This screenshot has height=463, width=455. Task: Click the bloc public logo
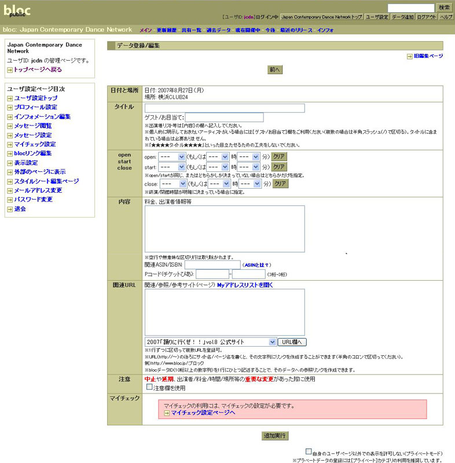tap(17, 11)
